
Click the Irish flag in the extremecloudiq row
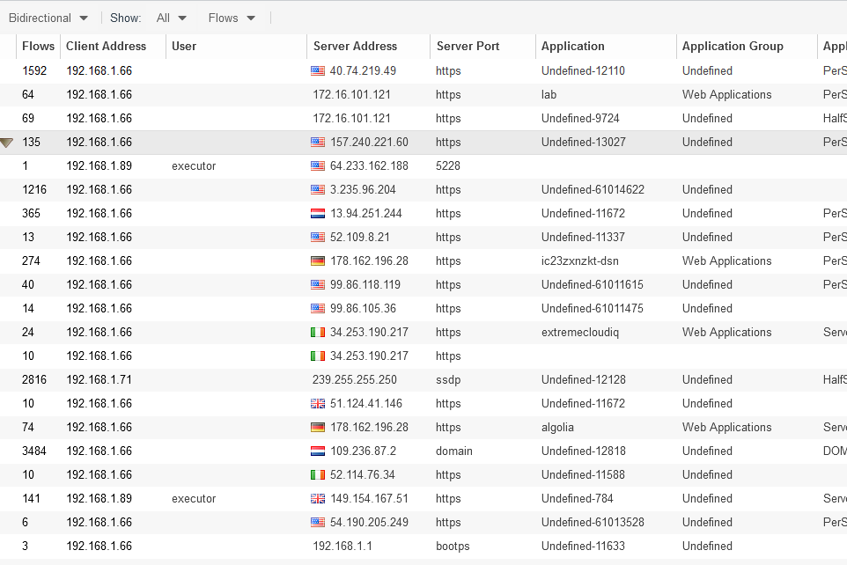[x=318, y=333]
